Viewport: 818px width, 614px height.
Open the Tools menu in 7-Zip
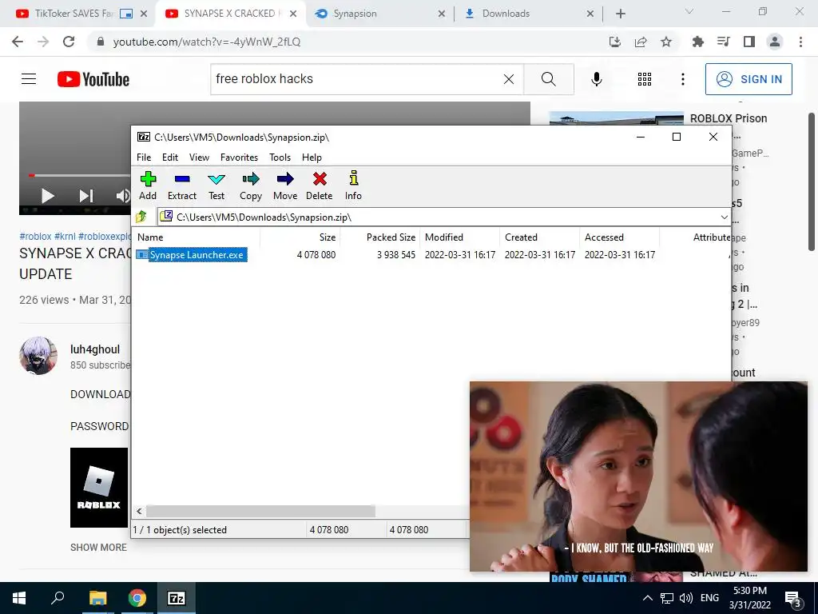point(280,157)
